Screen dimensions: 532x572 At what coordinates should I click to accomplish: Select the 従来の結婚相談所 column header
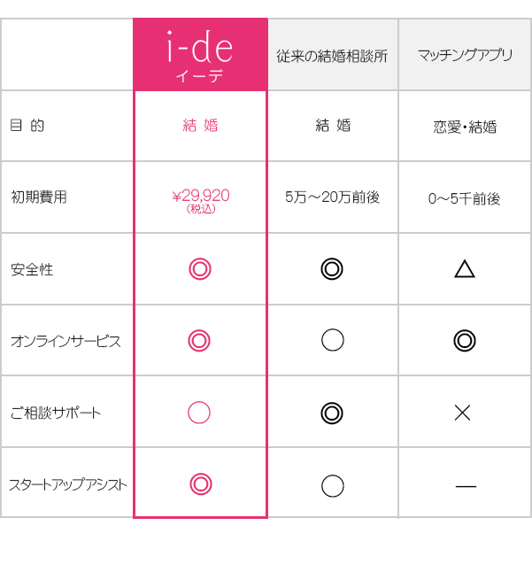click(x=332, y=56)
